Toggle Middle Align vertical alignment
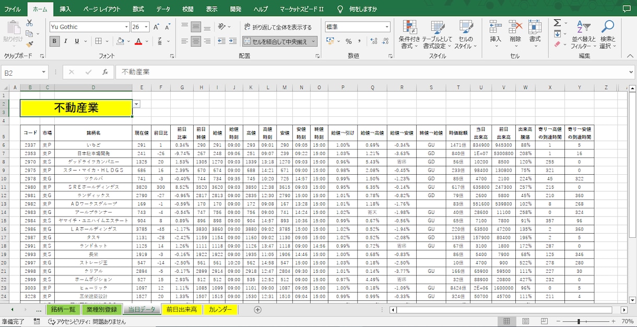The width and height of the screenshot is (637, 327). pyautogui.click(x=196, y=27)
